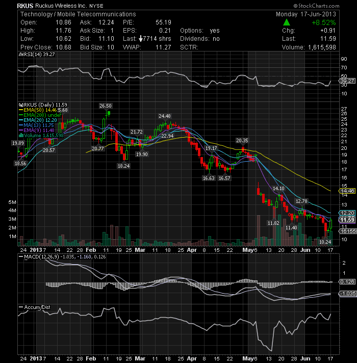Click the yellow EMA(50) legend swatch
The image size is (357, 363).
21,110
